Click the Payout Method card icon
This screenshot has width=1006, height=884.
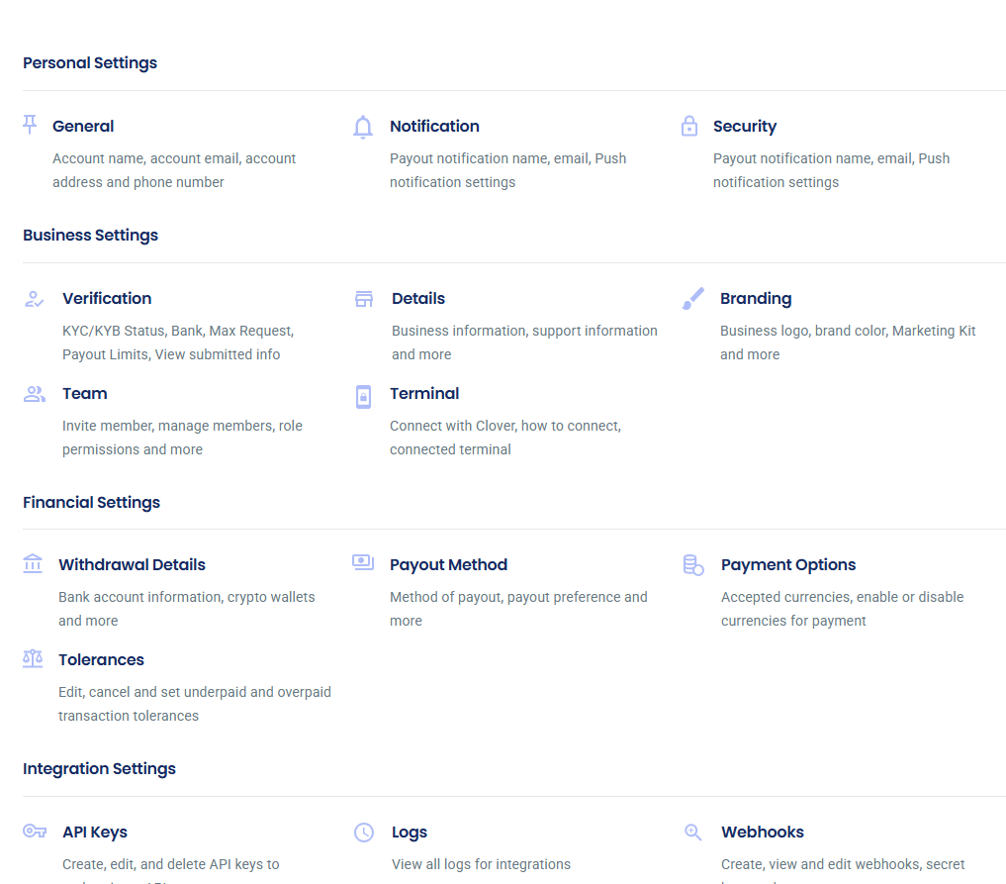[362, 564]
